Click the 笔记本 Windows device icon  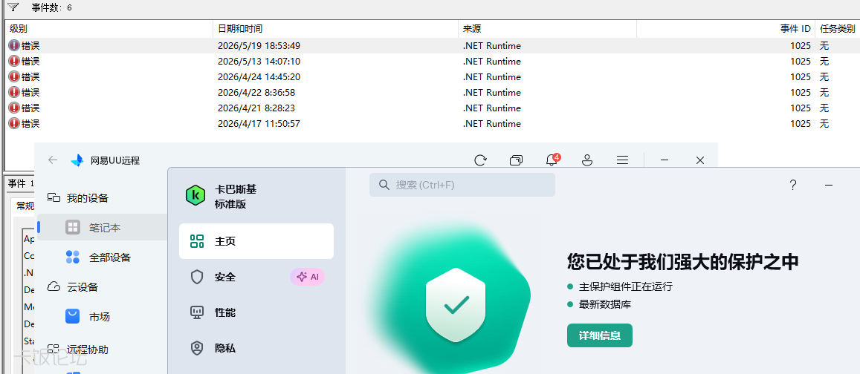click(72, 227)
